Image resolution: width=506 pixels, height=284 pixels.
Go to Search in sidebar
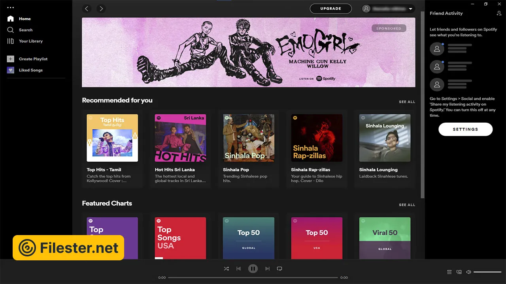click(x=25, y=30)
